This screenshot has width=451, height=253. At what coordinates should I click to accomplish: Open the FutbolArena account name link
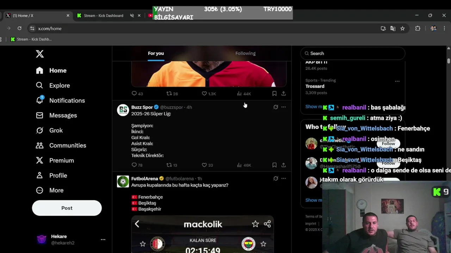pyautogui.click(x=144, y=179)
